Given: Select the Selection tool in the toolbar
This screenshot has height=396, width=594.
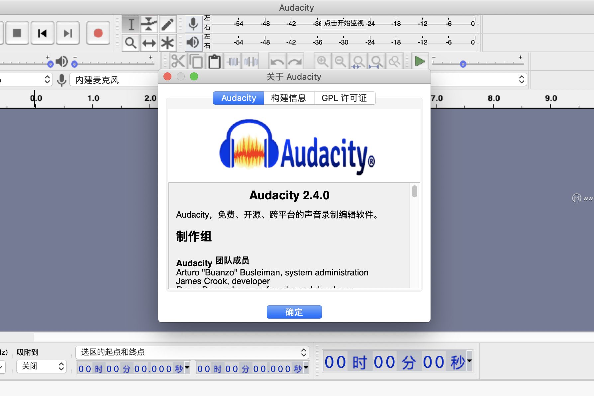Looking at the screenshot, I should (x=131, y=24).
